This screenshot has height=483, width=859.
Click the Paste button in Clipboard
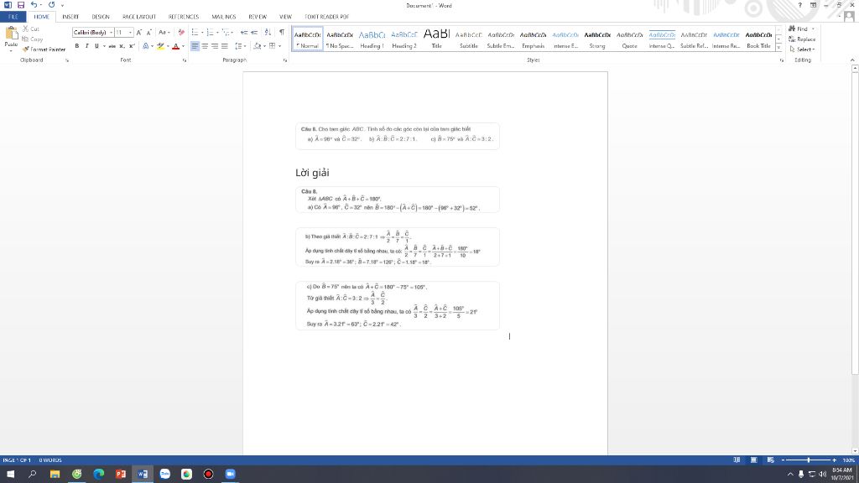(11, 39)
